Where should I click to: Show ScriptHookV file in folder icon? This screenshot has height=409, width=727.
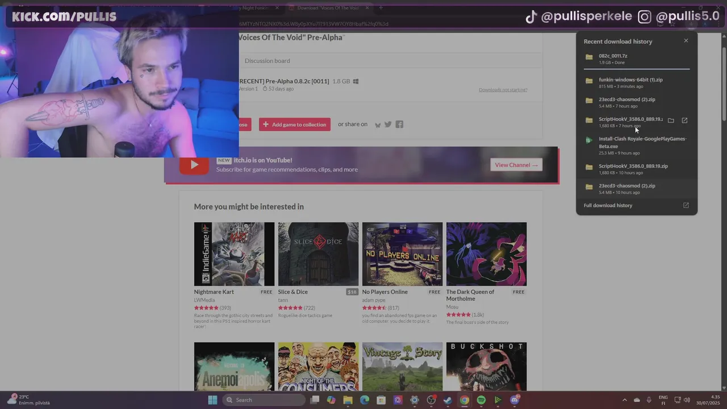coord(671,120)
